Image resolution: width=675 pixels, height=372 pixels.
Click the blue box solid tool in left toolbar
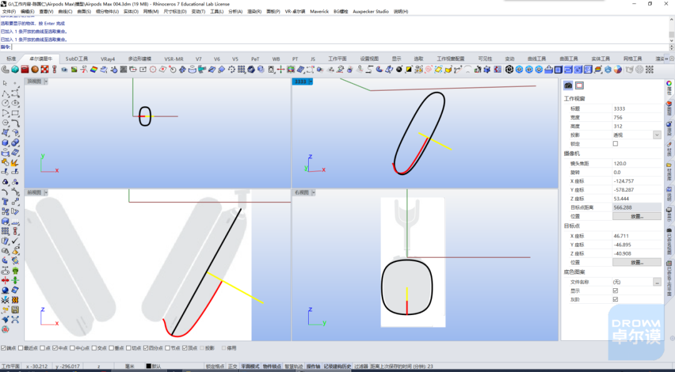pos(5,143)
